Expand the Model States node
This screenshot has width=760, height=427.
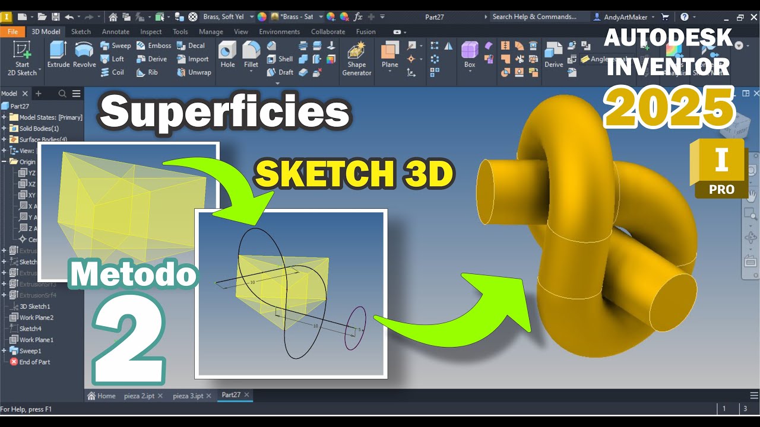pos(4,117)
